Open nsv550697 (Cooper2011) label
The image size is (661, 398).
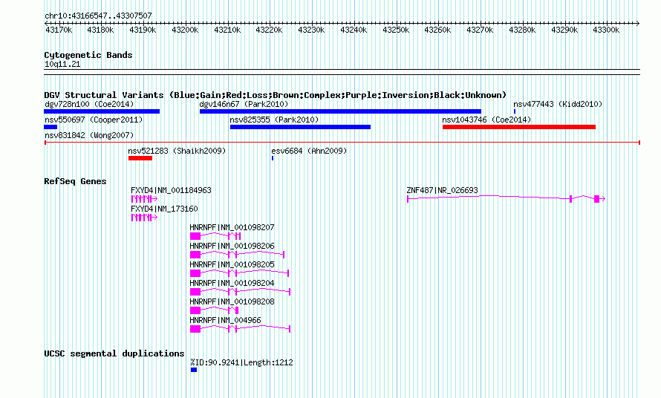[x=94, y=120]
